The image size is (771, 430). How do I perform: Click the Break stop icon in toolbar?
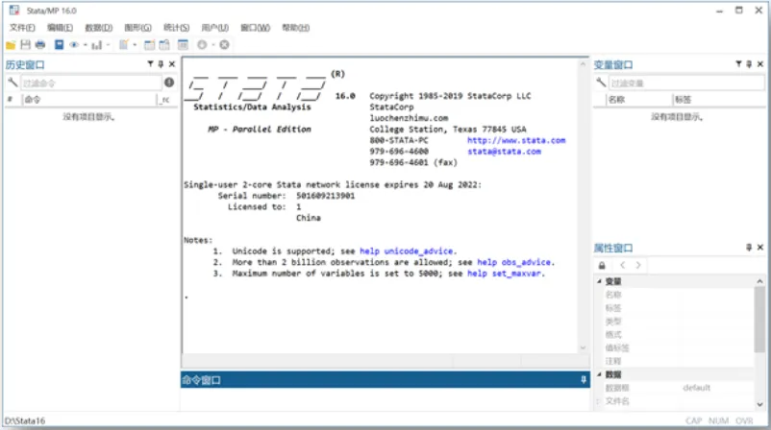point(224,45)
